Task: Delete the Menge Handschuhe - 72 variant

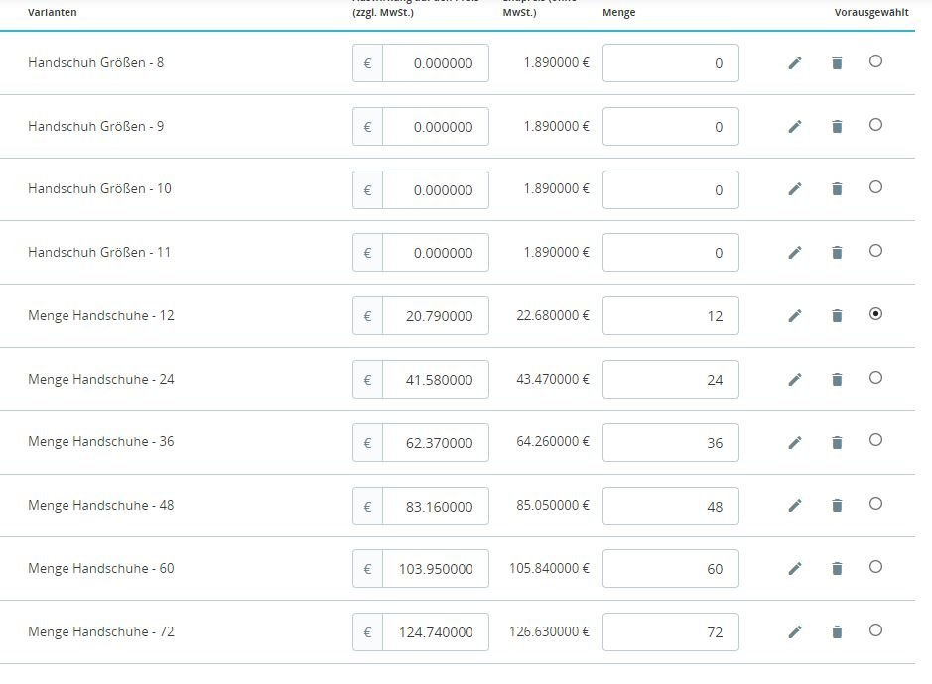Action: point(837,632)
